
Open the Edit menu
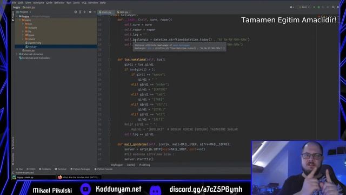21,3
